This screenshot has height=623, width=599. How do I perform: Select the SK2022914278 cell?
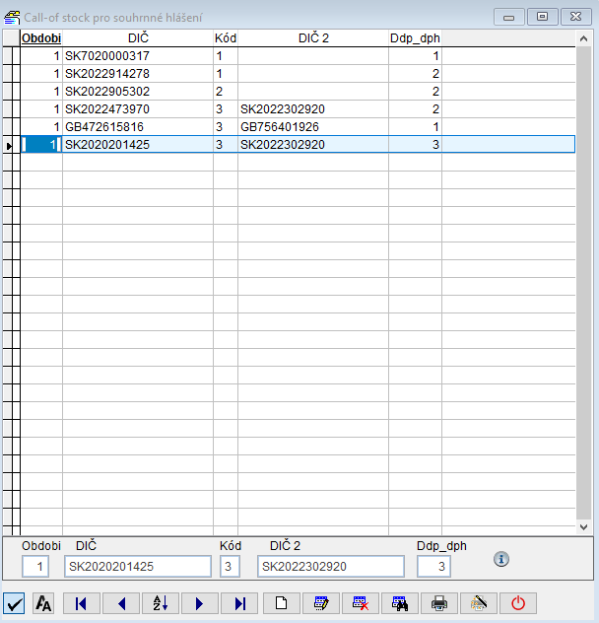tap(138, 74)
